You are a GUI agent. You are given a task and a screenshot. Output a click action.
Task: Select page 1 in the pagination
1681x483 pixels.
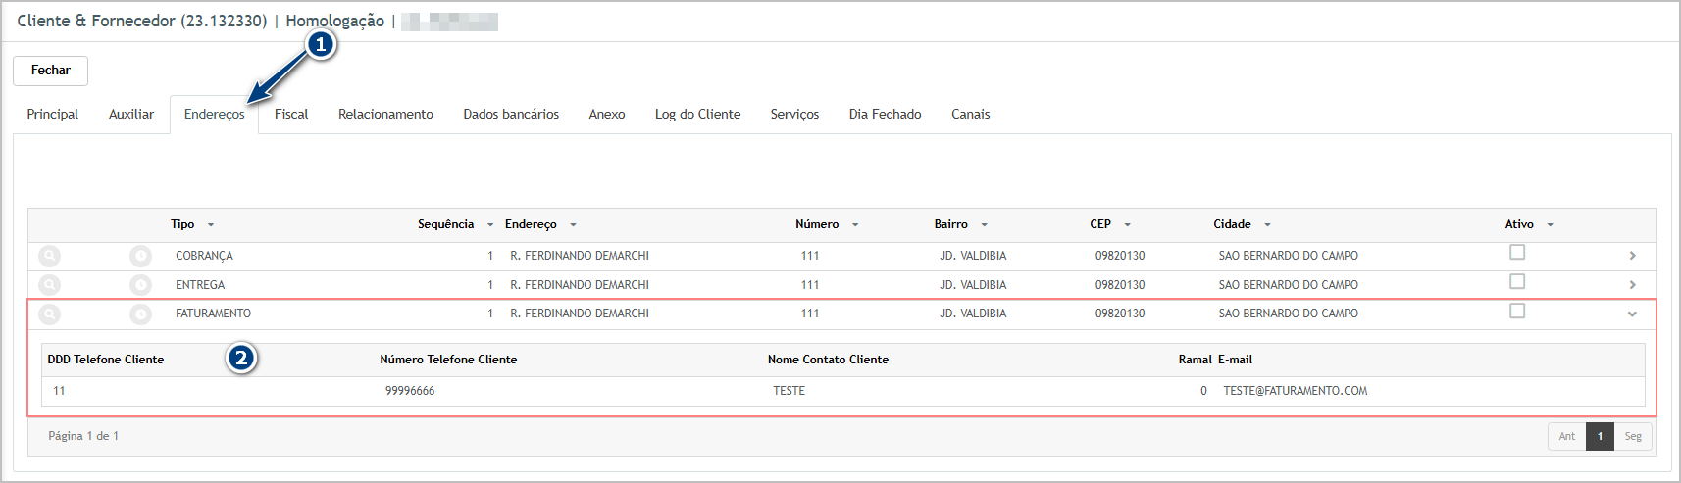(x=1600, y=437)
